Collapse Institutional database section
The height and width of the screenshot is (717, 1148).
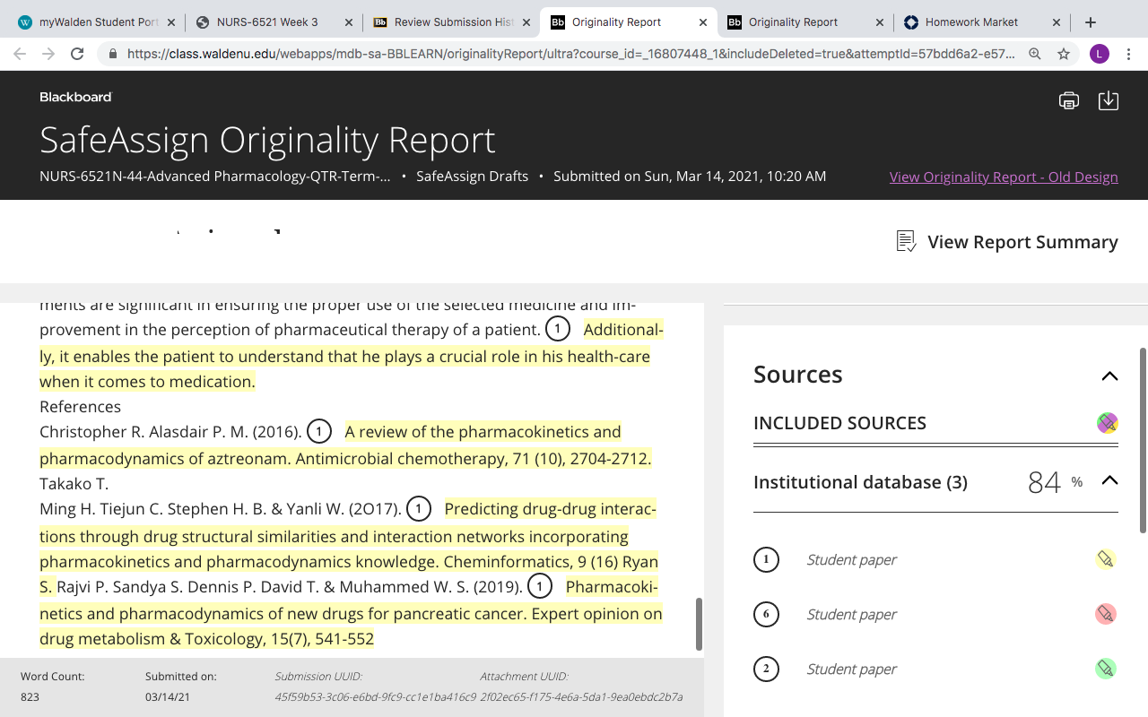click(x=1109, y=480)
